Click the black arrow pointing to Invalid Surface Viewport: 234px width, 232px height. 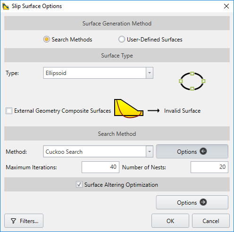(x=154, y=111)
